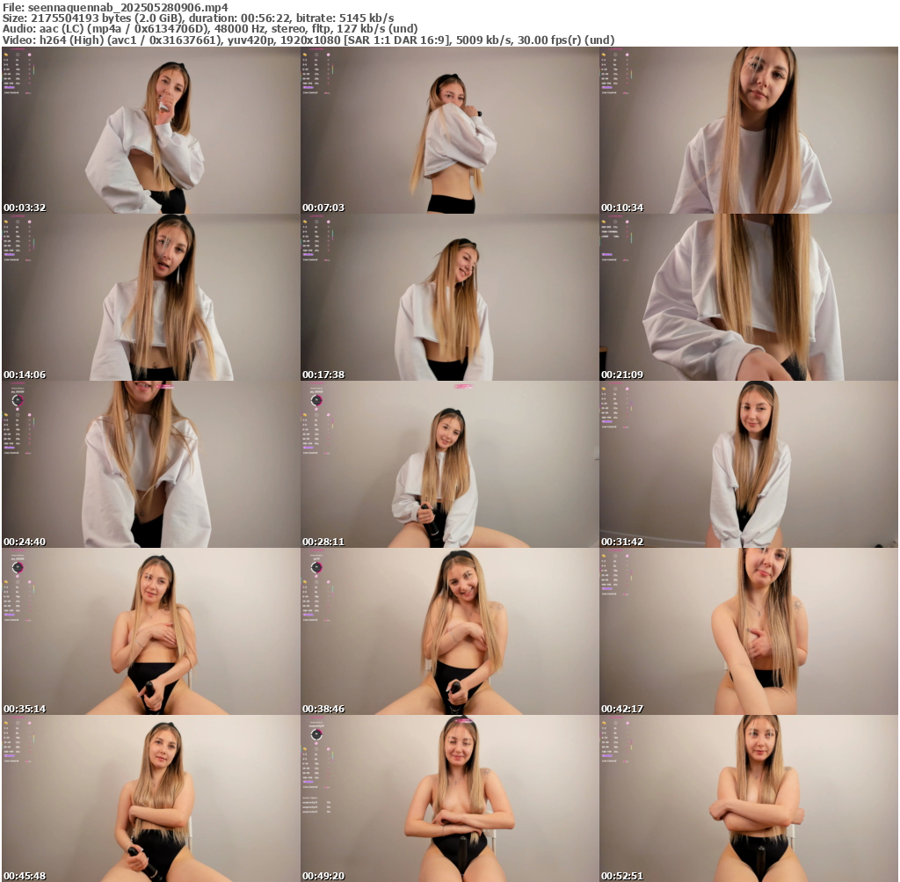This screenshot has height=882, width=900.
Task: Pick the thumbnail stamped 00:31:42
Action: [x=749, y=464]
